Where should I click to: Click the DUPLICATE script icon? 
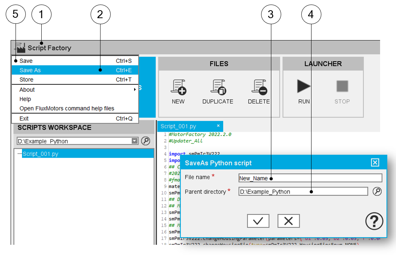[218, 87]
